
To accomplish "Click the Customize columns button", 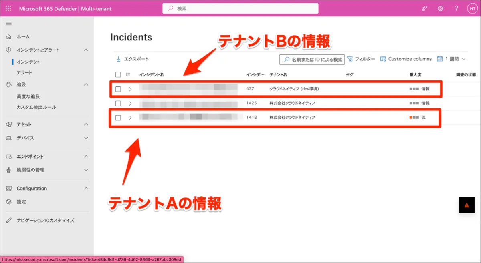I will 406,59.
